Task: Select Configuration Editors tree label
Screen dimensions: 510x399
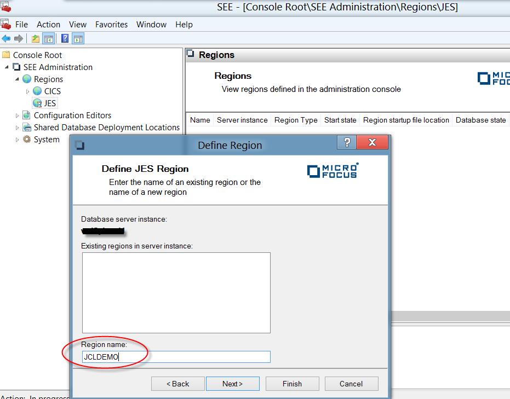Action: [72, 115]
